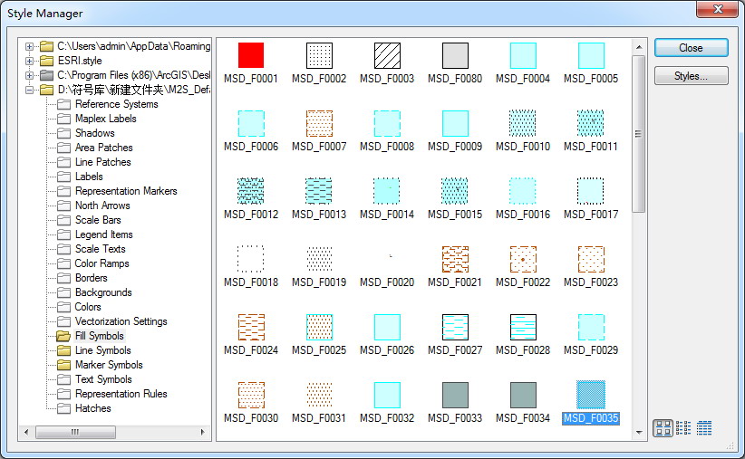Open the Line Symbols folder
The width and height of the screenshot is (745, 459).
point(102,350)
